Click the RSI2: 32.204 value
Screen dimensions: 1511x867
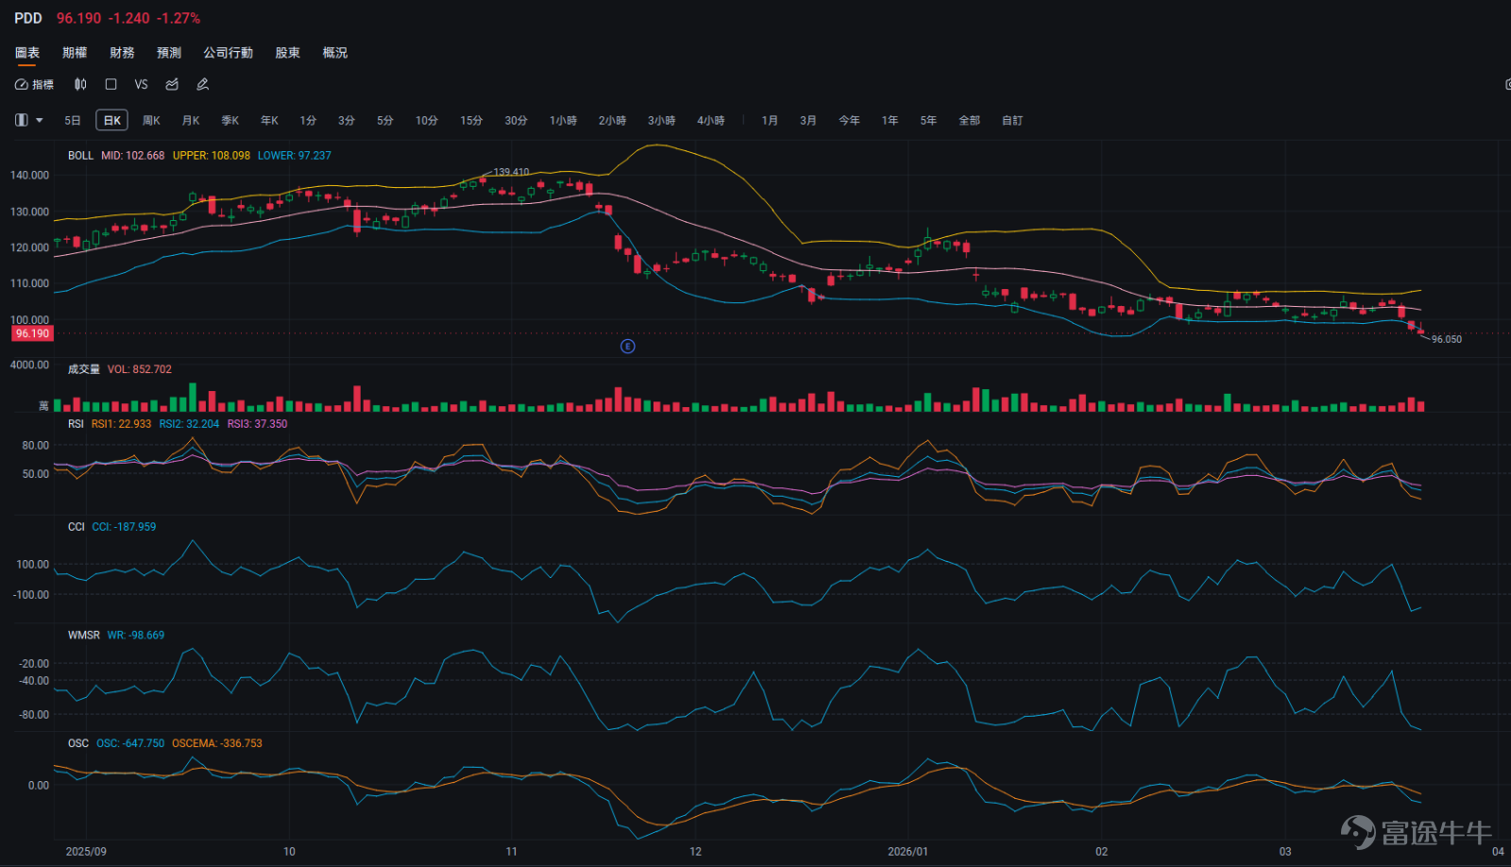[189, 424]
